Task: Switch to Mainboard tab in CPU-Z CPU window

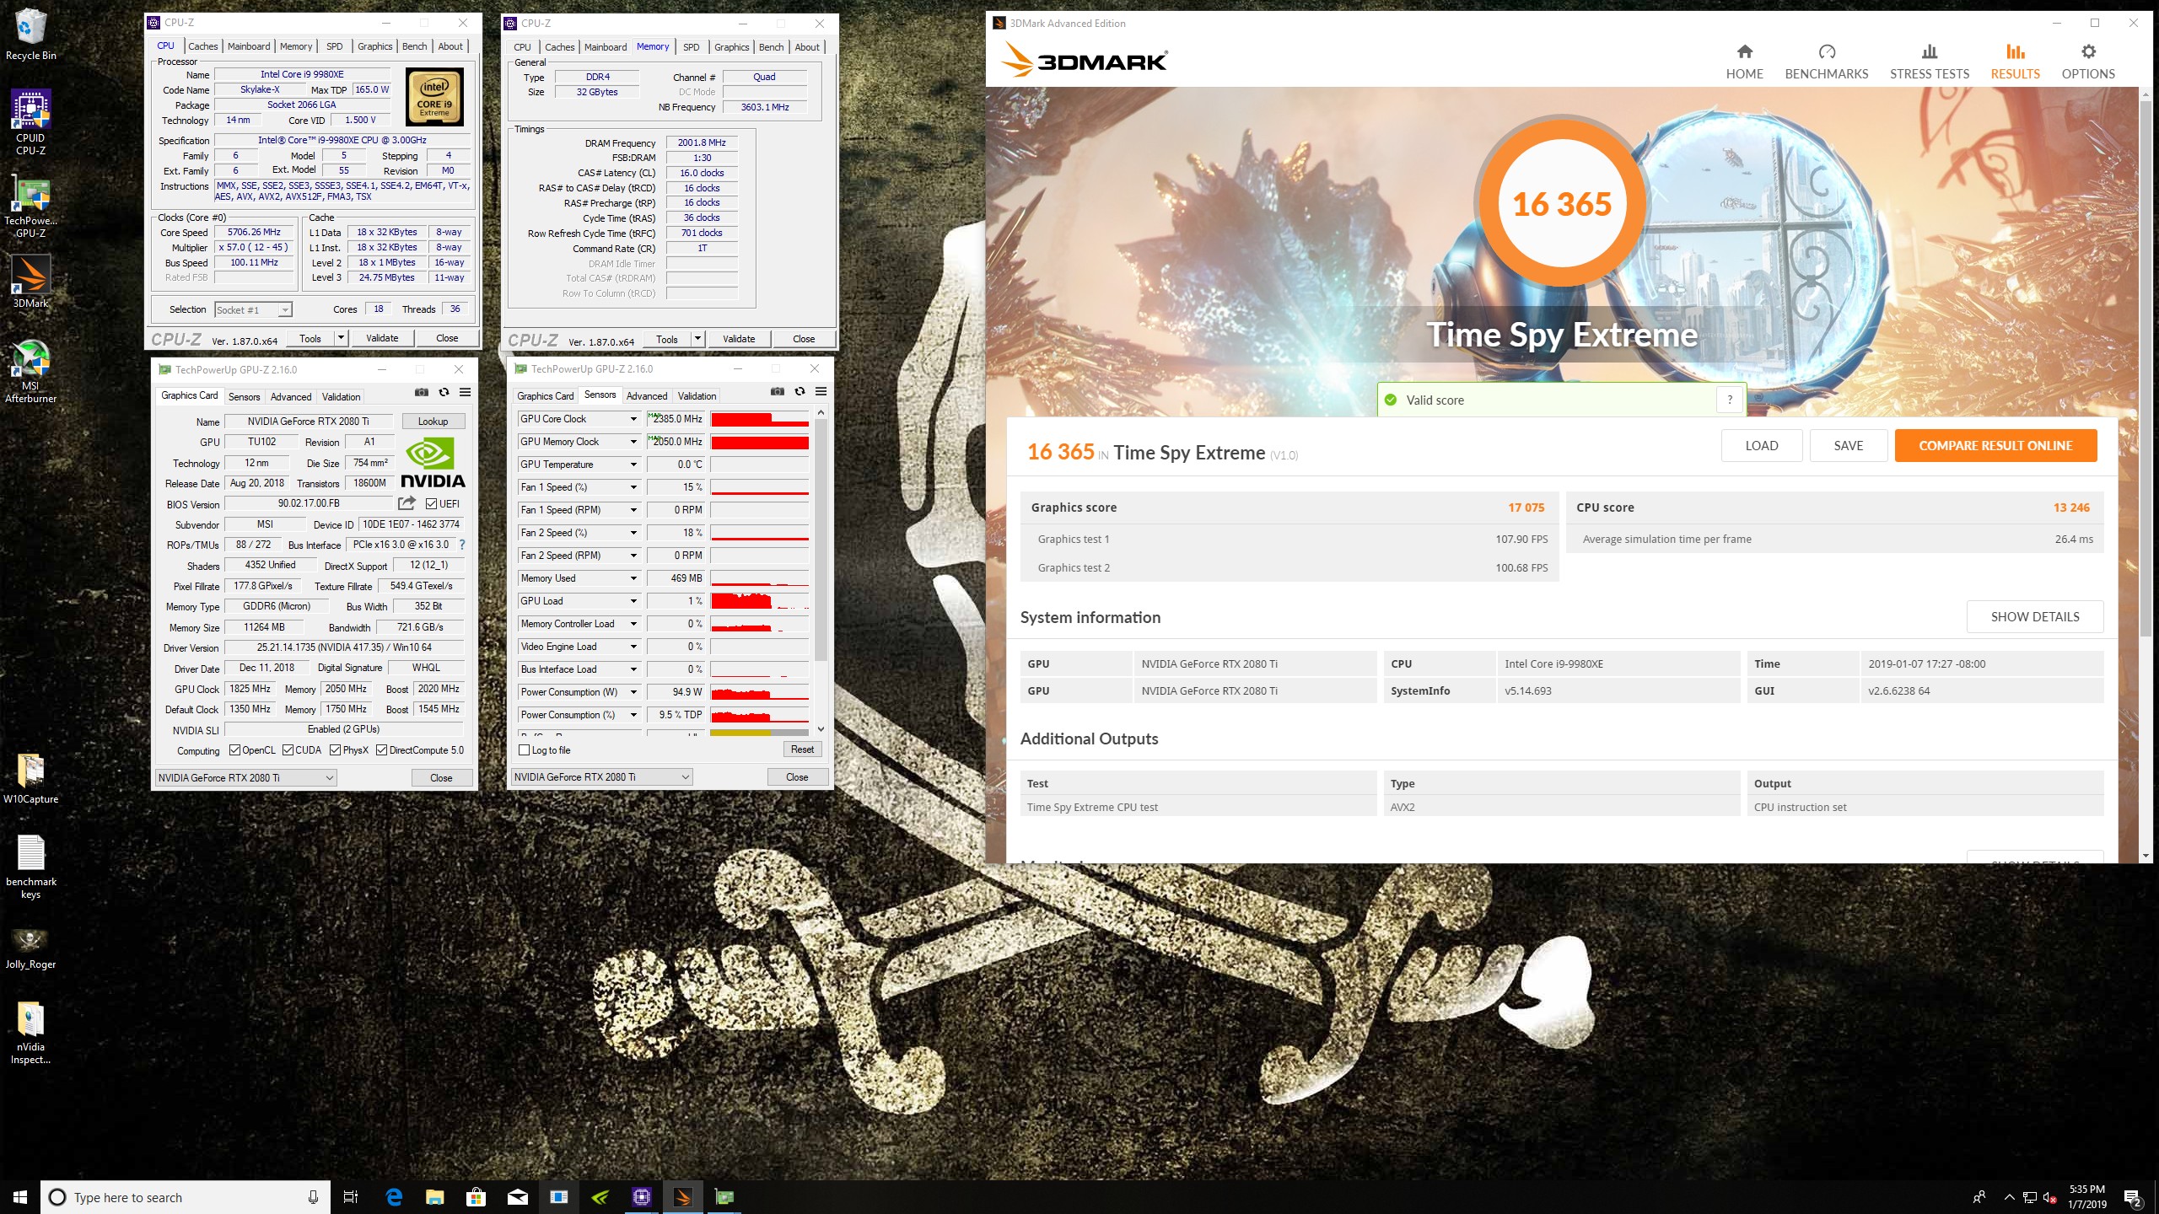Action: (249, 46)
